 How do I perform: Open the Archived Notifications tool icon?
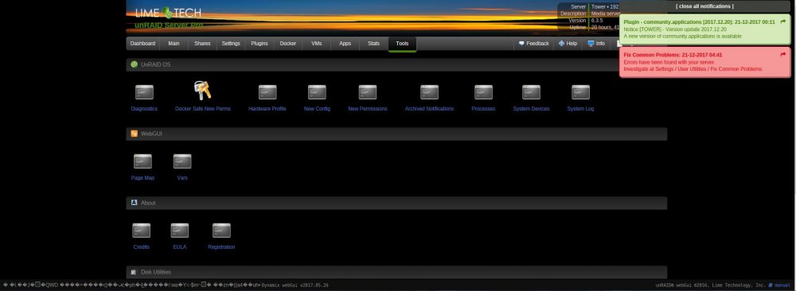click(x=429, y=92)
